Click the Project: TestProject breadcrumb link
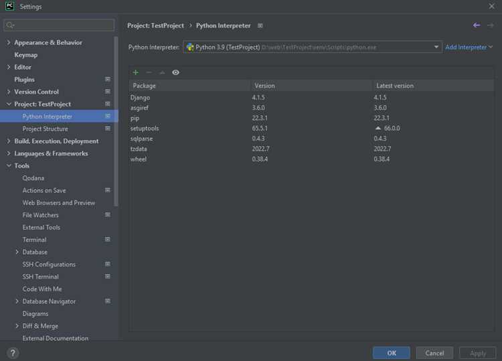The image size is (502, 361). pyautogui.click(x=155, y=25)
